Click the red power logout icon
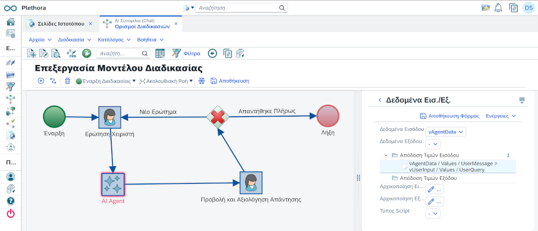The height and width of the screenshot is (231, 538). coord(11,214)
